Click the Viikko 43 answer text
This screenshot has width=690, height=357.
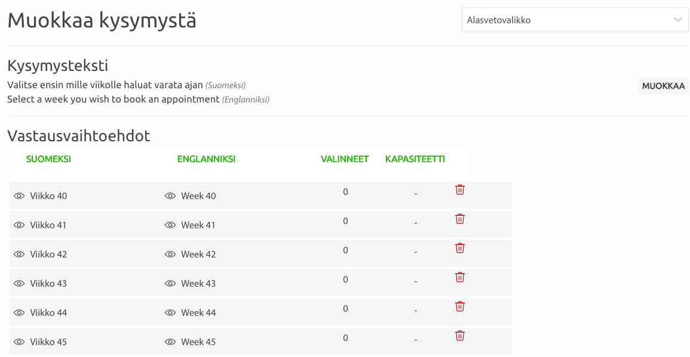click(48, 284)
